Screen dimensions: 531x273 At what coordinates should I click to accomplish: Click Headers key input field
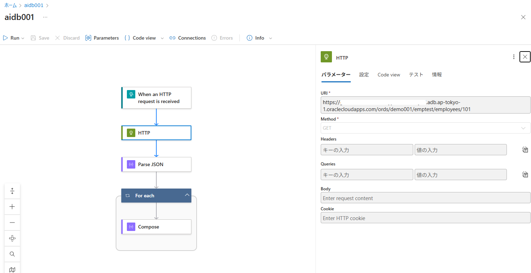tap(367, 150)
